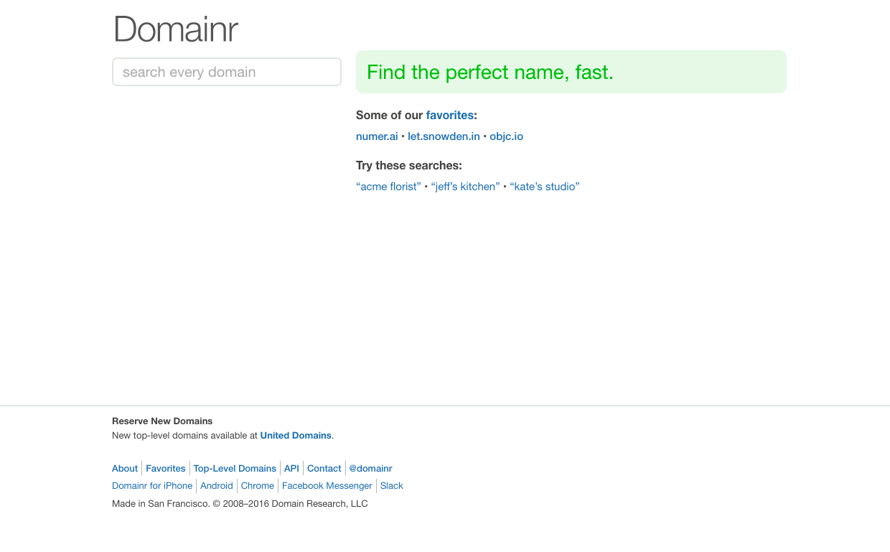The image size is (890, 552).
Task: Try the "jeff's kitchen" search
Action: [465, 187]
